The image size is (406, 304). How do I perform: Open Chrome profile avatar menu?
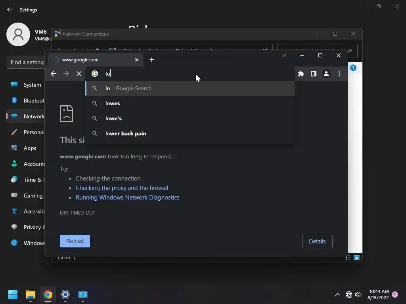coord(326,74)
